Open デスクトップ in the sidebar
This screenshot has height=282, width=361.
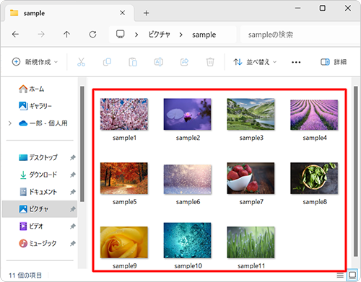(38, 158)
